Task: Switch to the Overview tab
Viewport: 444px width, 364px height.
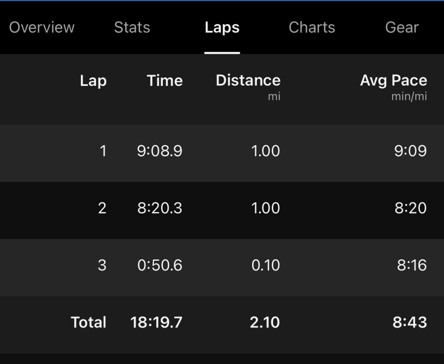Action: point(41,28)
